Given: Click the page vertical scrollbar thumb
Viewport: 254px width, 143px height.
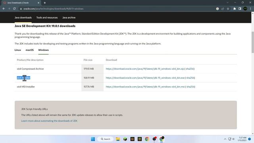Looking at the screenshot, I should click(253, 42).
